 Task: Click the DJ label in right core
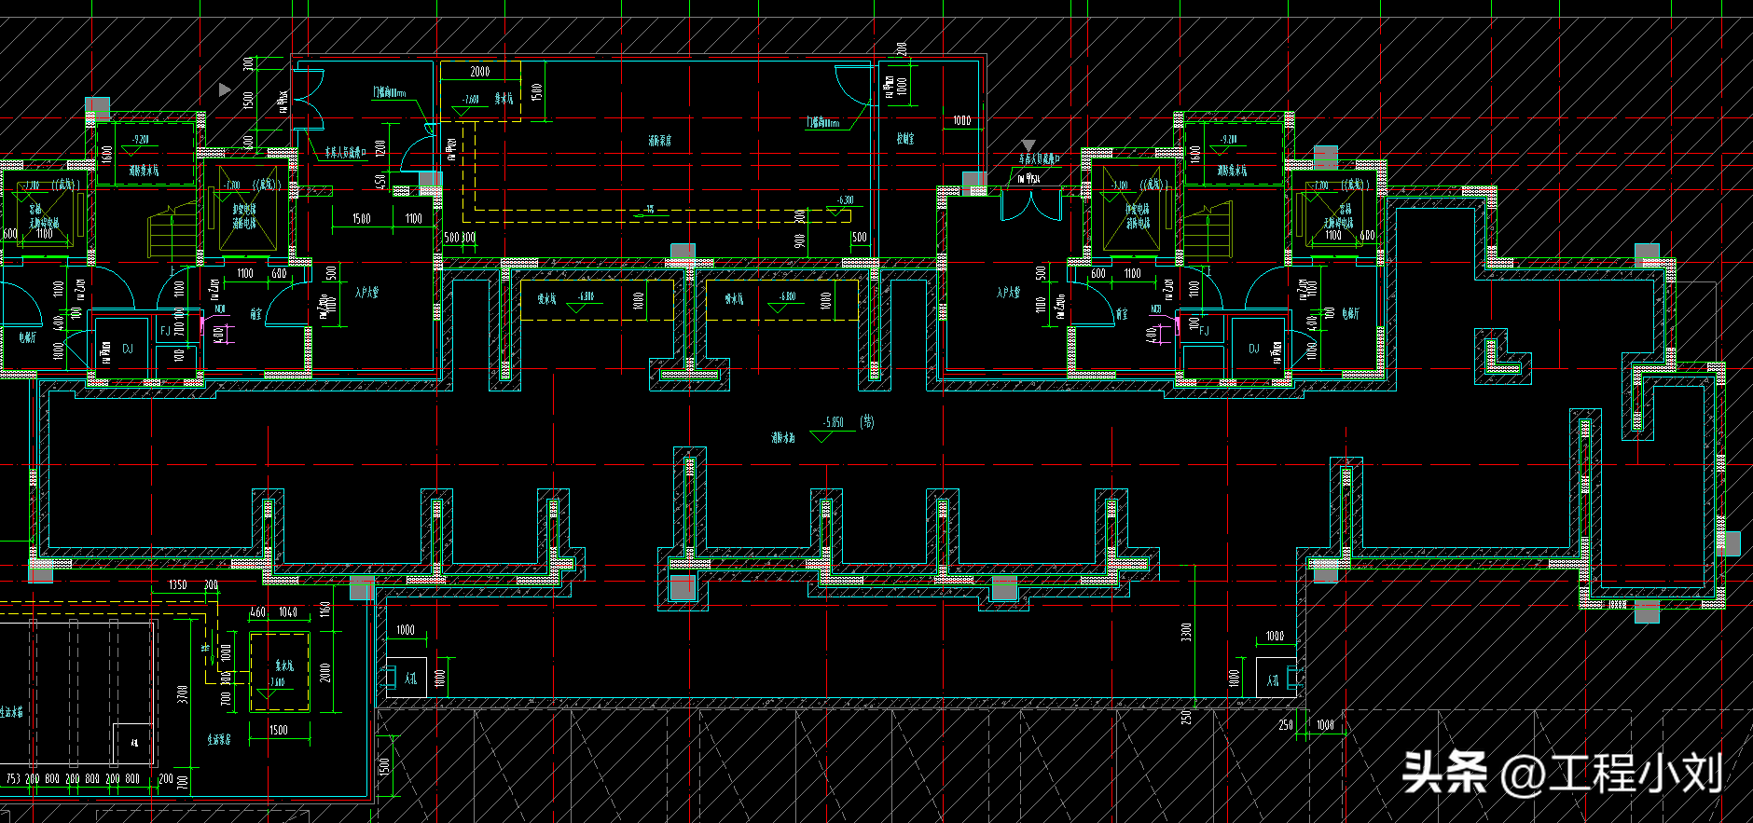pyautogui.click(x=1254, y=349)
